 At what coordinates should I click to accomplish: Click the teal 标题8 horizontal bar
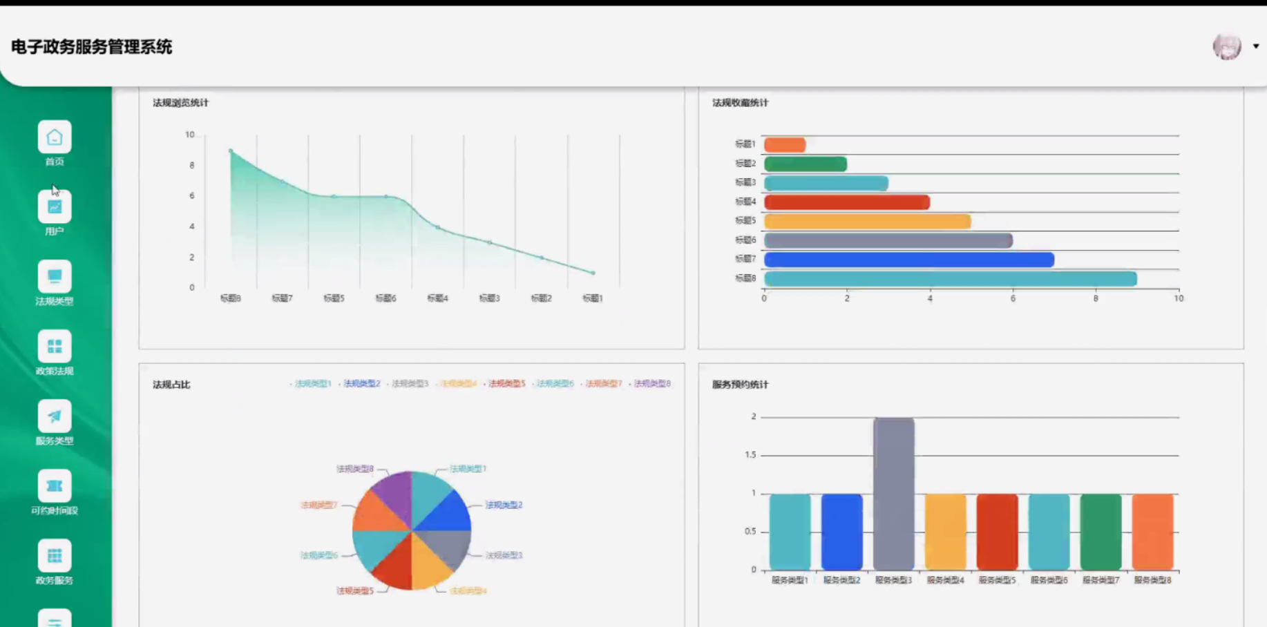point(951,279)
